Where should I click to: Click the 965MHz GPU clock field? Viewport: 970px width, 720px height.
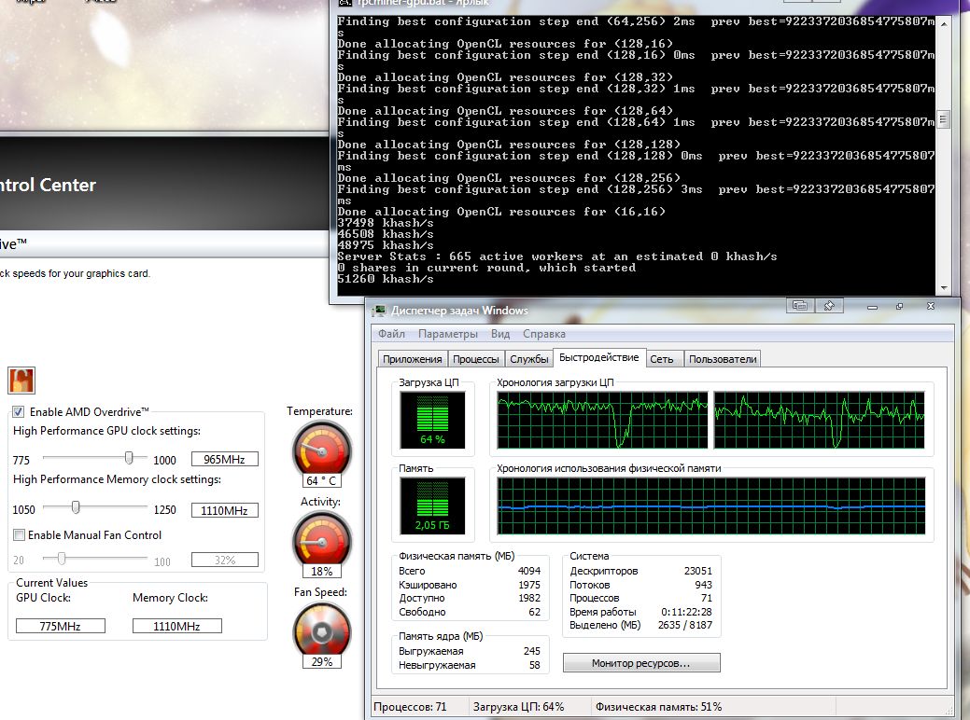coord(225,459)
